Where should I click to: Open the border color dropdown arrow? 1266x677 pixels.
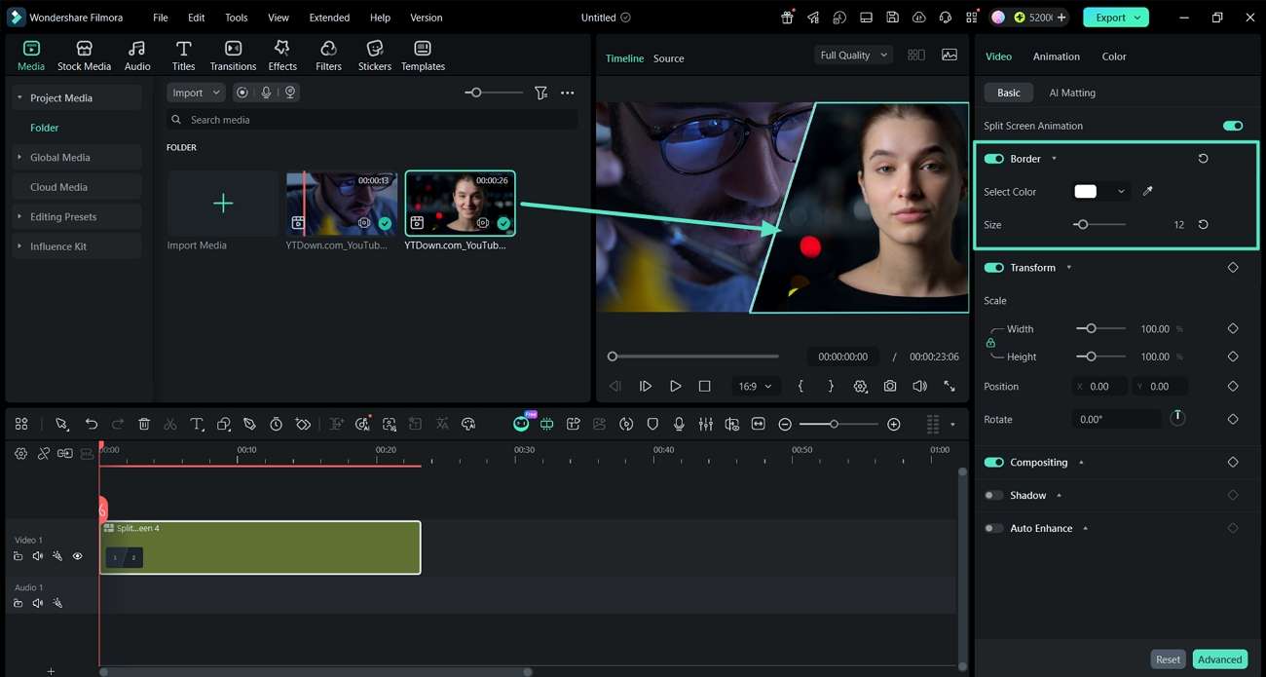point(1121,191)
